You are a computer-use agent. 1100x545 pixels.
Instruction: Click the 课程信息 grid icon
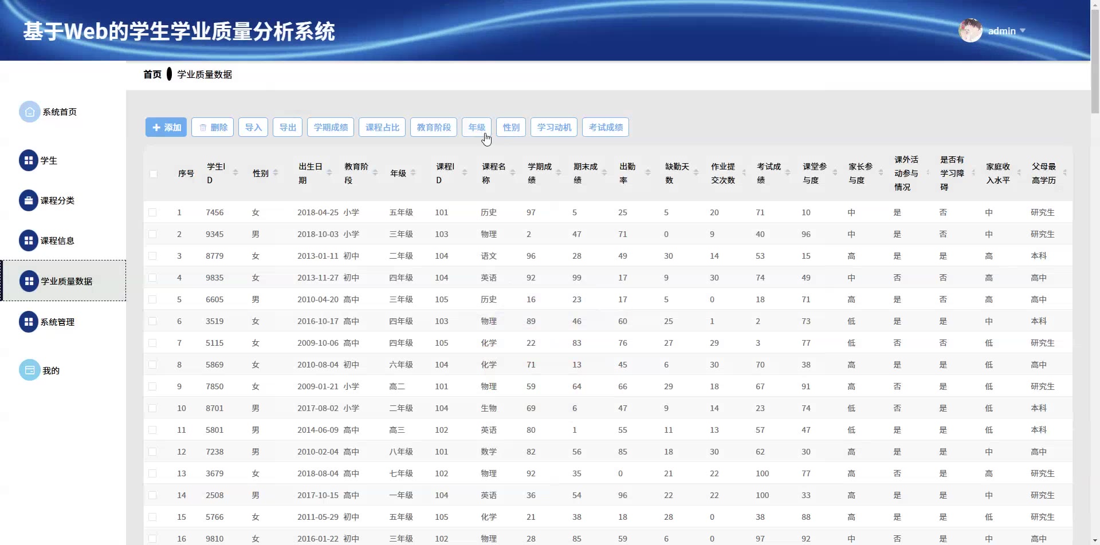tap(28, 241)
